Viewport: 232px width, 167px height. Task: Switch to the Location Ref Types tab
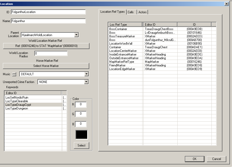112,12
